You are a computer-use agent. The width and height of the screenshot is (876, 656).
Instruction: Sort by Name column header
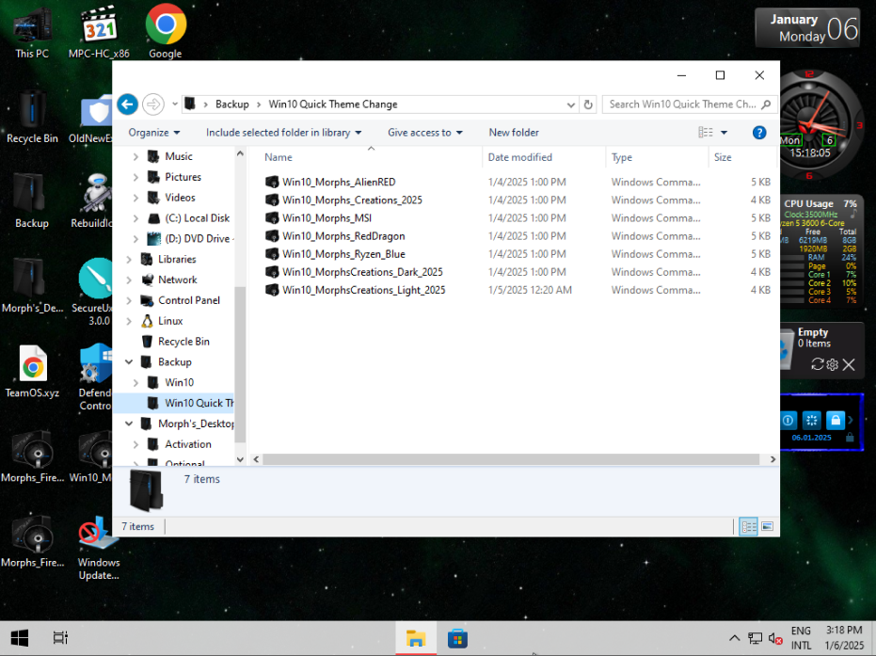pos(279,157)
